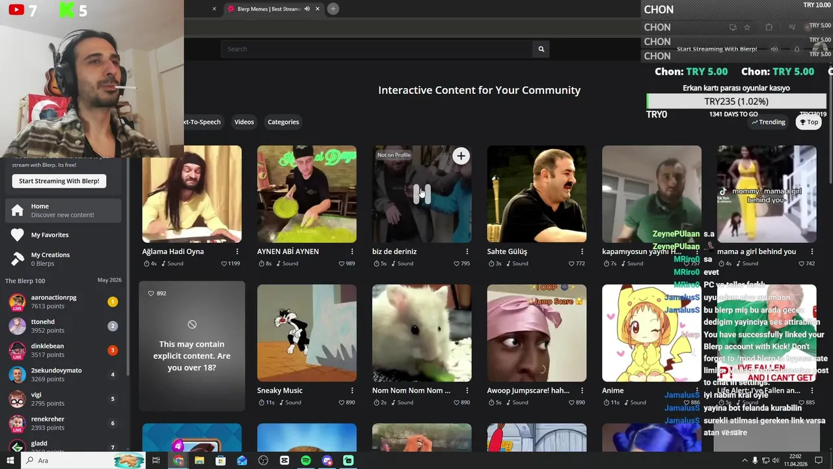Click the My Favorites heart icon
This screenshot has height=469, width=833.
(18, 234)
